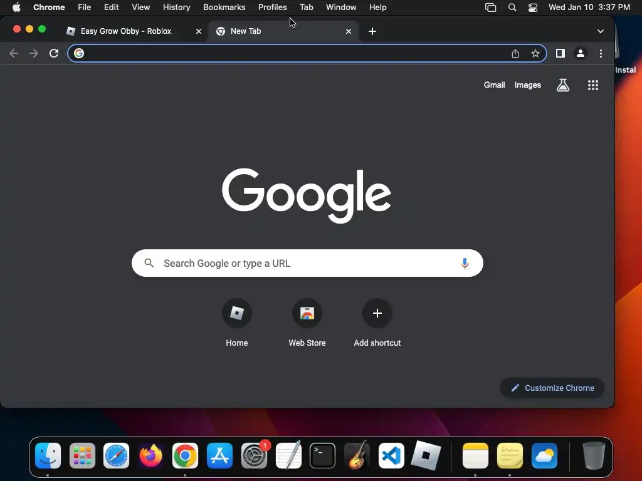This screenshot has width=642, height=481.
Task: Open the Images link
Action: 527,85
